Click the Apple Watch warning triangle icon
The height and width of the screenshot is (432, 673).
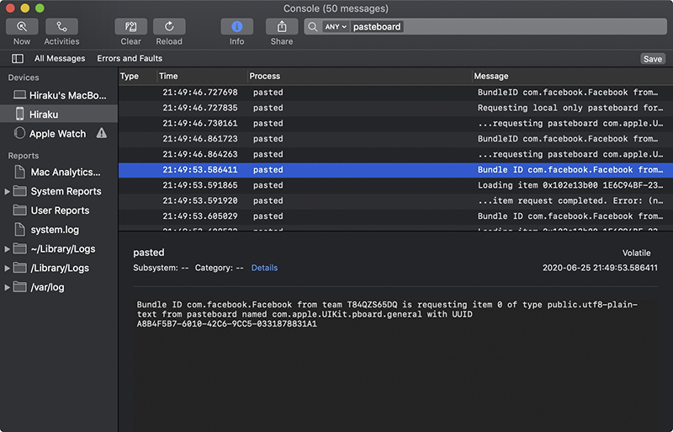(x=102, y=133)
